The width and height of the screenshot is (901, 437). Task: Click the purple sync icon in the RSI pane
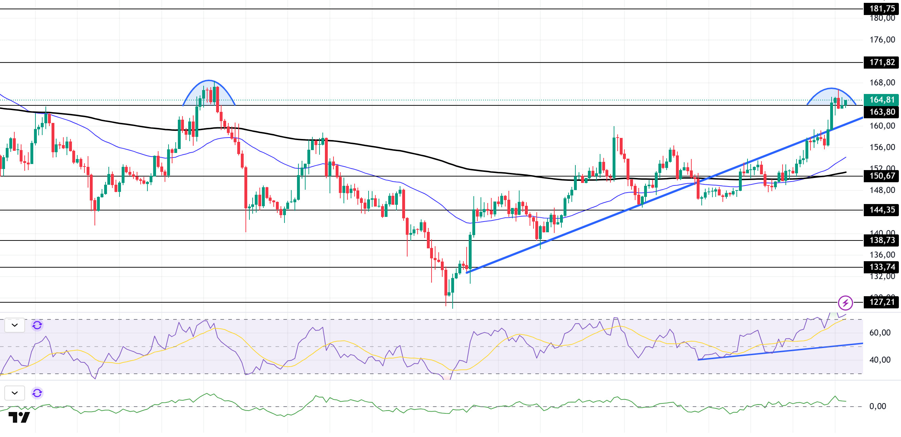[37, 325]
